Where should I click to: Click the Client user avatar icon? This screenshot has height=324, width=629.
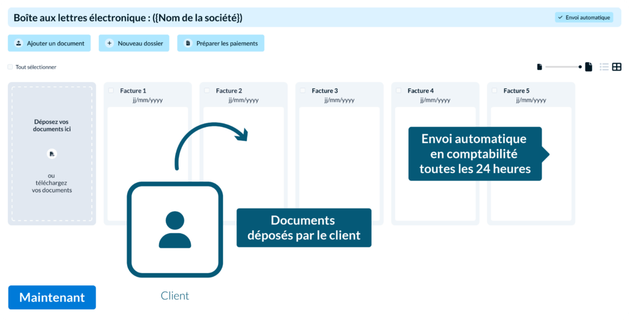tap(174, 229)
